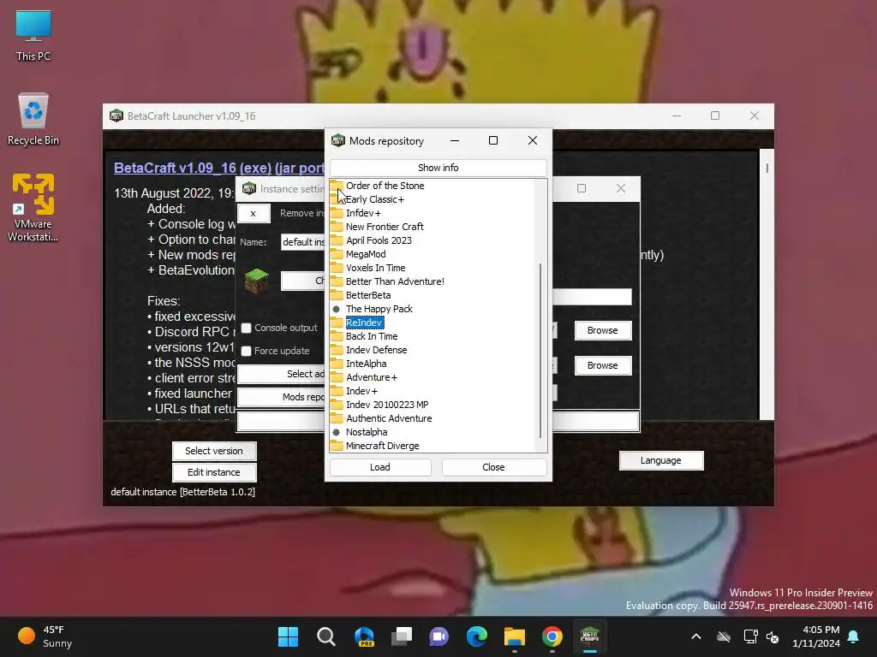Click the instance Name input field
Screen dimensions: 877x657
point(302,242)
